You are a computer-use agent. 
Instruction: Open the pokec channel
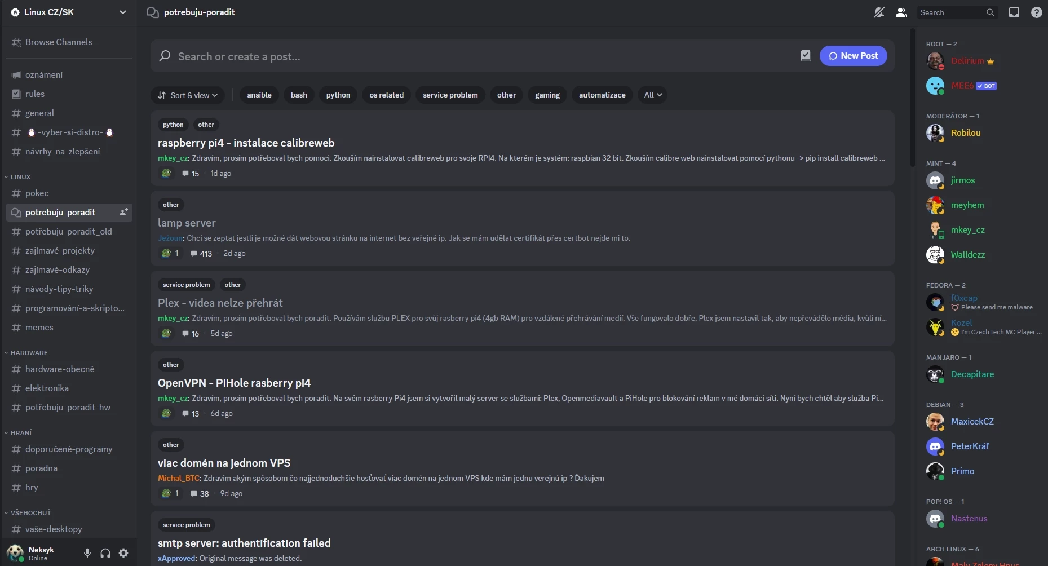(x=69, y=193)
